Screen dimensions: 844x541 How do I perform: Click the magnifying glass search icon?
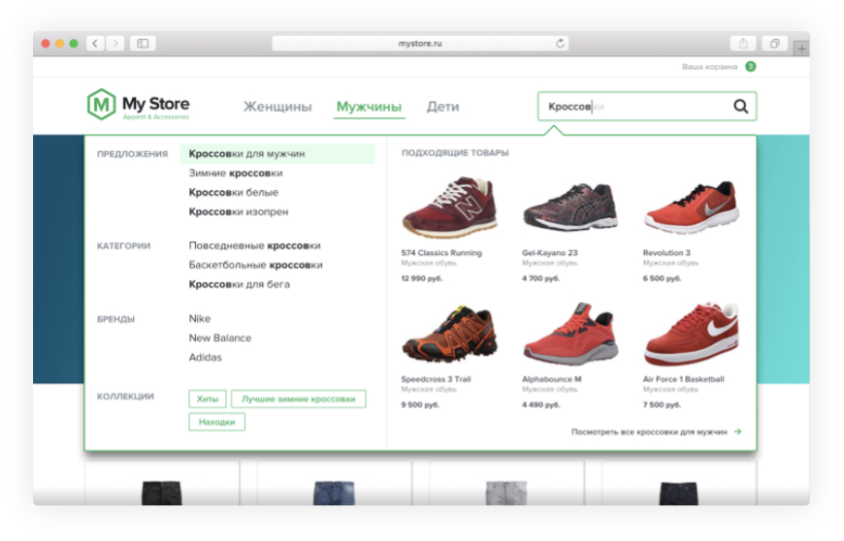coord(740,107)
